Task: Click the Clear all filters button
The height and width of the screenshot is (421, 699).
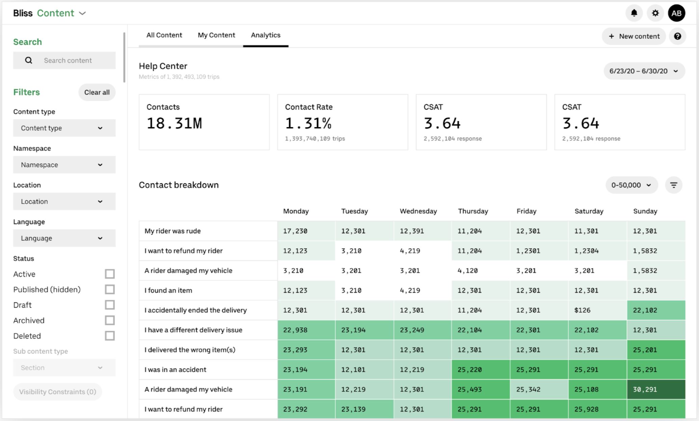Action: point(97,92)
